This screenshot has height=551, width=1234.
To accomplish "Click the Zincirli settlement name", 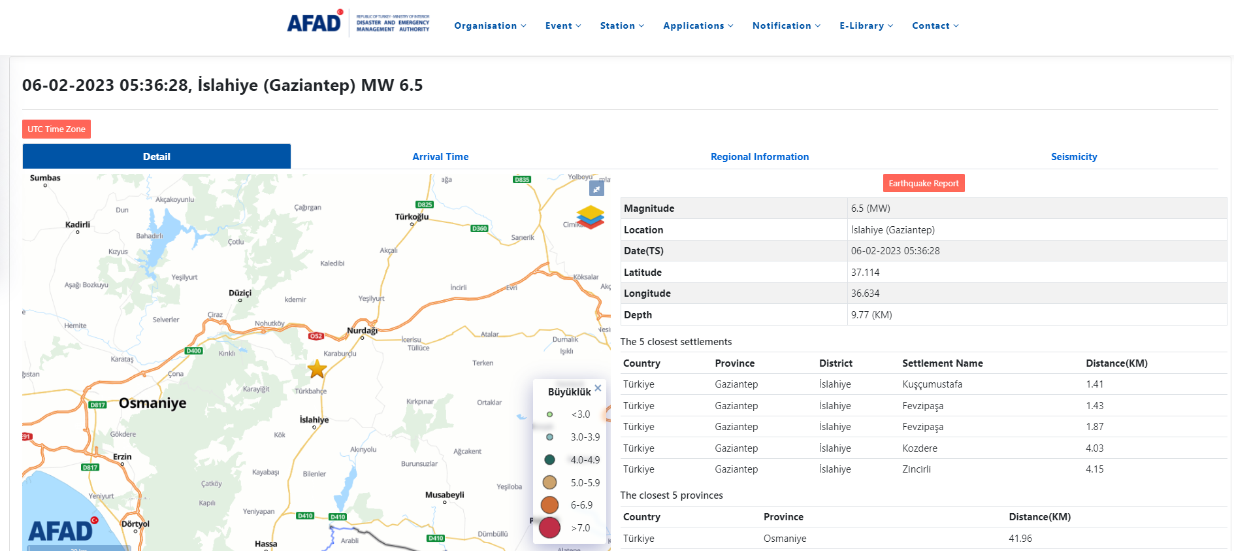I will point(917,469).
